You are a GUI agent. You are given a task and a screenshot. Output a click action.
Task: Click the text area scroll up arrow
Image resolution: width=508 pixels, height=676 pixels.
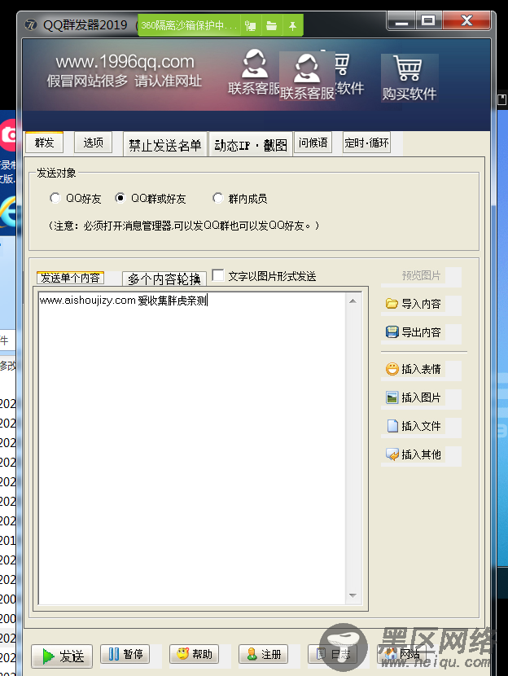tap(353, 301)
